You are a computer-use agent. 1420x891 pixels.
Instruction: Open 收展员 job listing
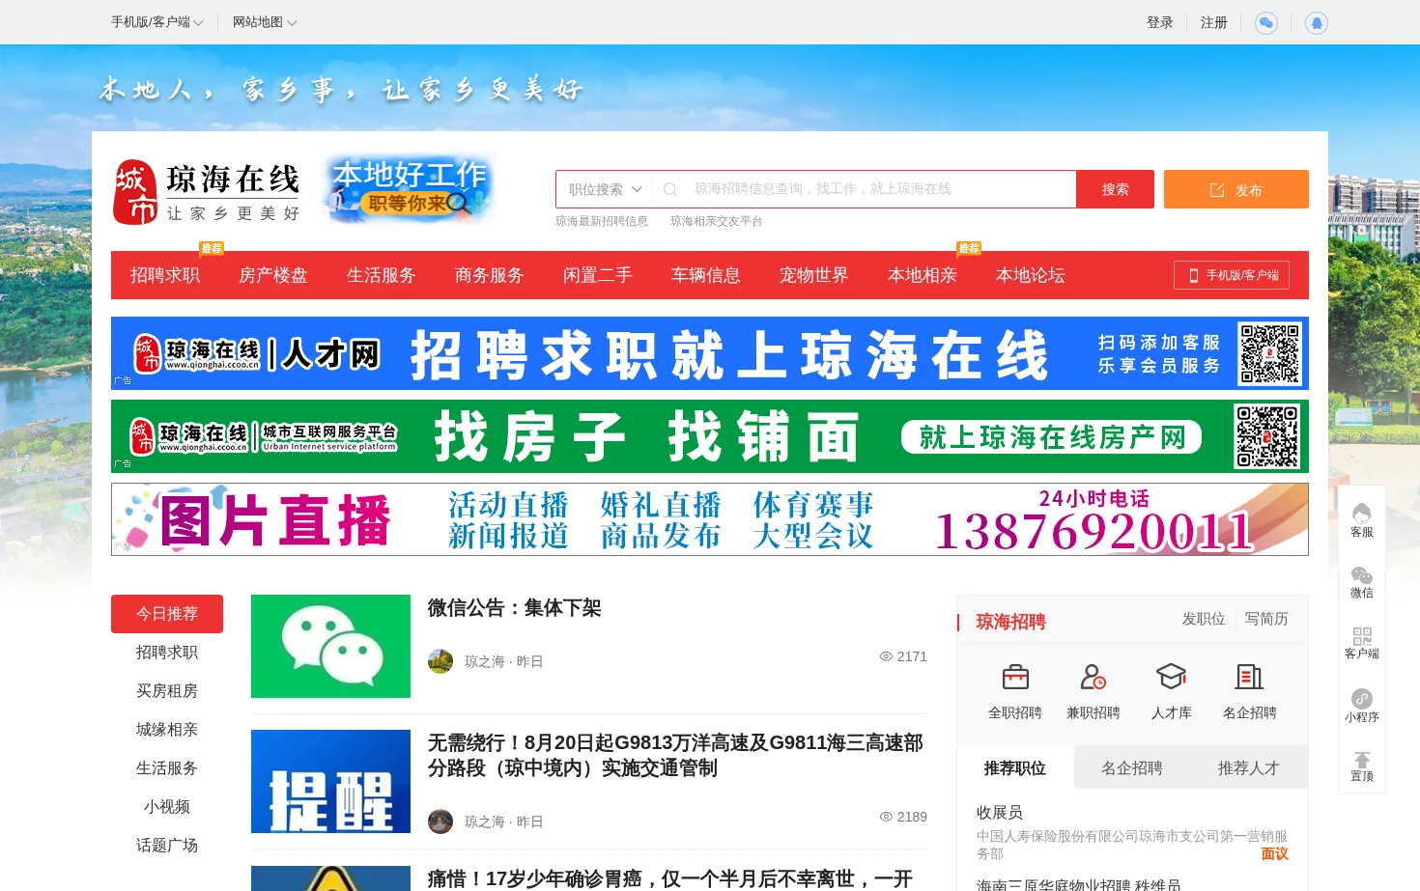click(x=1000, y=813)
